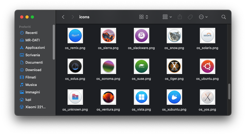Viewport: 246px width, 135px height.
Task: Click the os_solus.png file name
Action: tap(75, 79)
